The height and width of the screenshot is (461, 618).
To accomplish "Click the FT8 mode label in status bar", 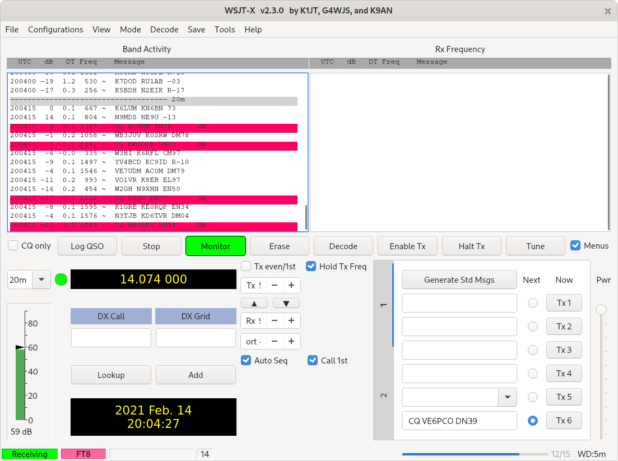I will click(x=83, y=454).
